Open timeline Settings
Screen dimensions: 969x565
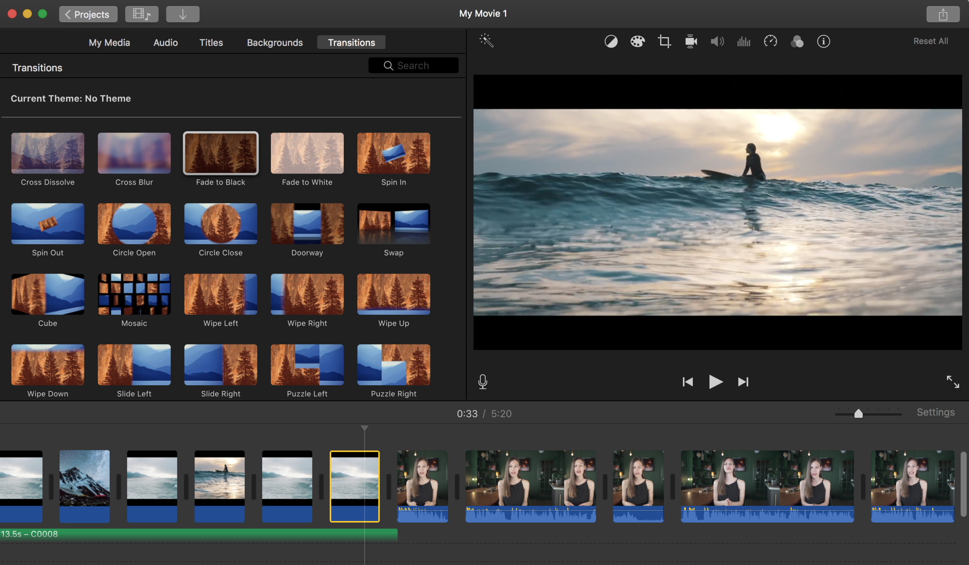click(x=935, y=412)
